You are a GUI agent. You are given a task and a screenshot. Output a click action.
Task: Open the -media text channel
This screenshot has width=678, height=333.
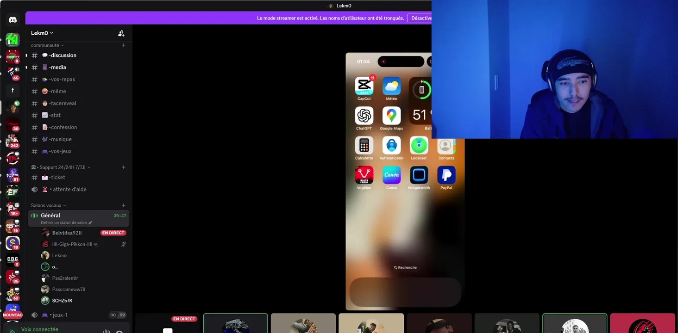tap(79, 68)
